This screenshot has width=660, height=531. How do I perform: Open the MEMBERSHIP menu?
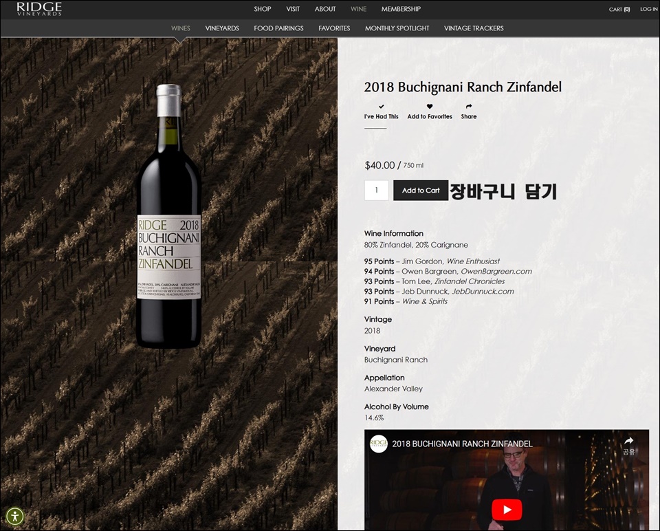point(401,9)
